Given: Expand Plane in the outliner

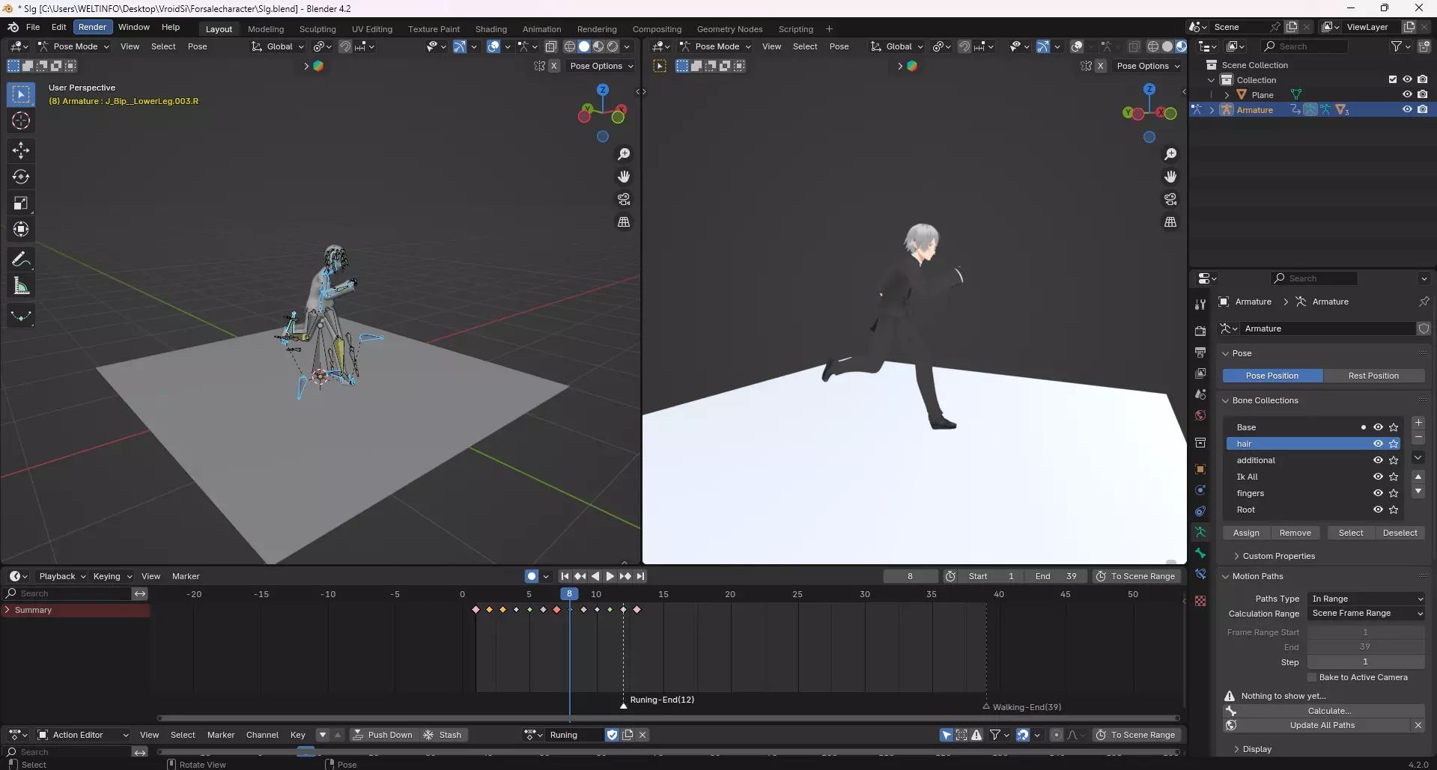Looking at the screenshot, I should pyautogui.click(x=1227, y=95).
